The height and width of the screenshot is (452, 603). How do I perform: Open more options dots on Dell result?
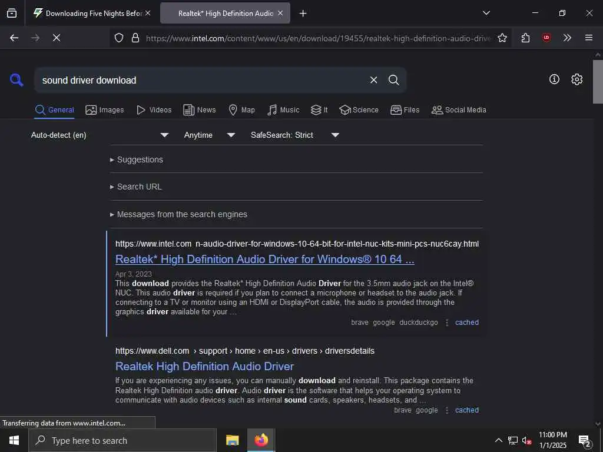point(446,410)
